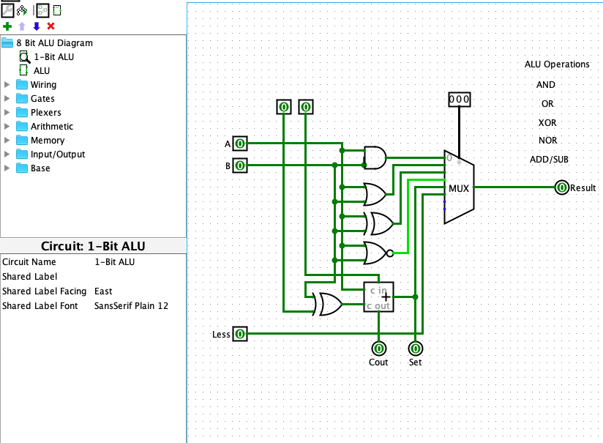
Task: Expand the Wiring library folder
Action: [7, 84]
